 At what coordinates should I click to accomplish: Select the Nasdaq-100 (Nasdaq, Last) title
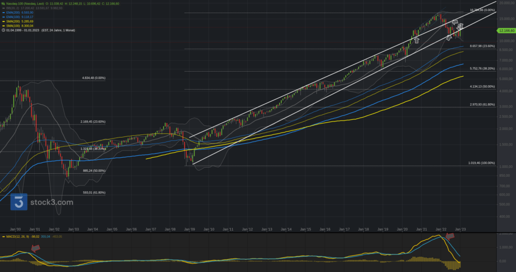(25, 4)
